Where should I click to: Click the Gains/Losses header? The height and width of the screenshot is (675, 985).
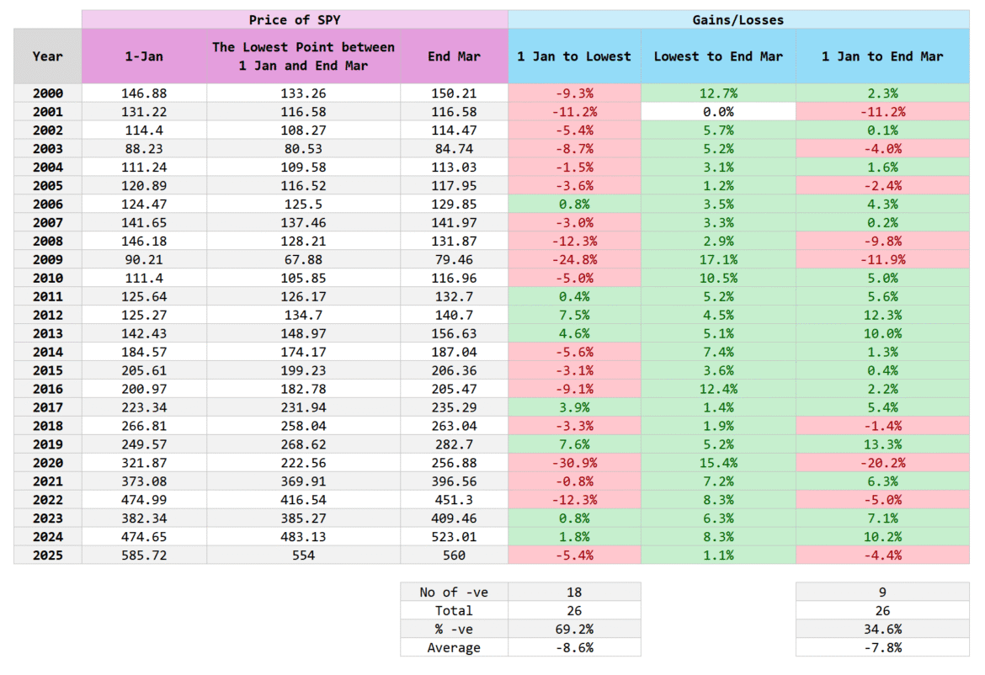pyautogui.click(x=737, y=20)
